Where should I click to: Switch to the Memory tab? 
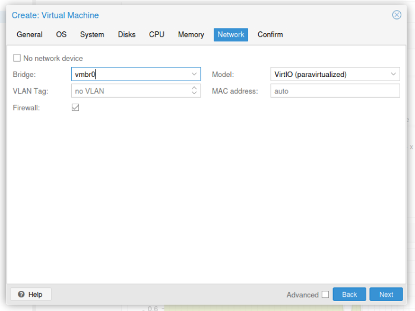191,34
